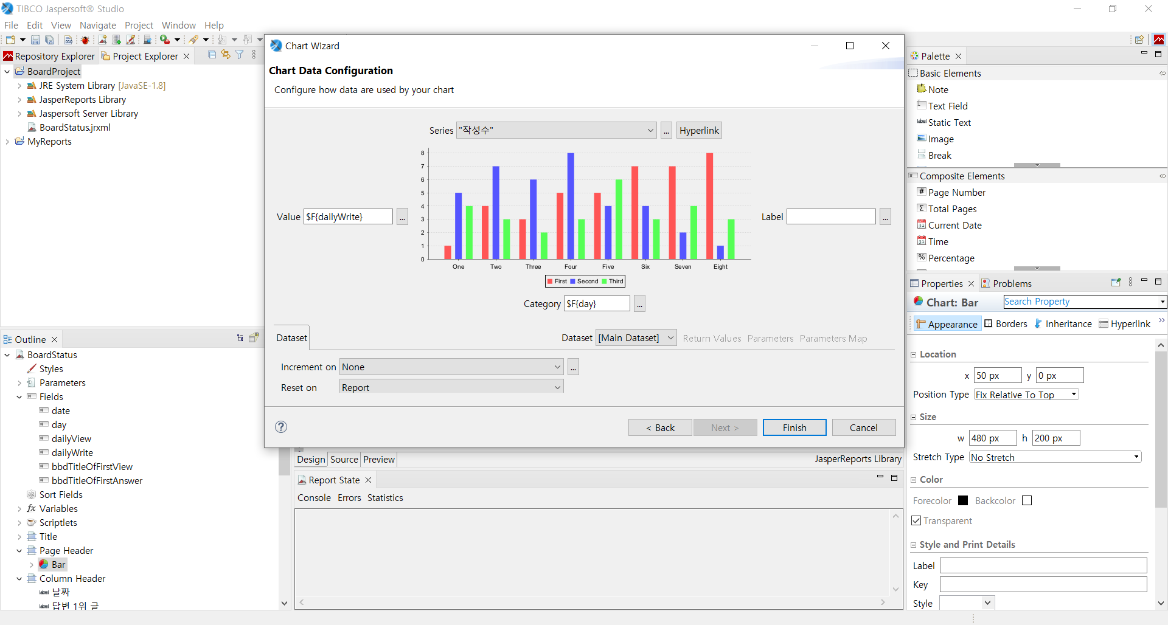The width and height of the screenshot is (1168, 625).
Task: Click the binary 010 toolbar icon
Action: click(68, 40)
